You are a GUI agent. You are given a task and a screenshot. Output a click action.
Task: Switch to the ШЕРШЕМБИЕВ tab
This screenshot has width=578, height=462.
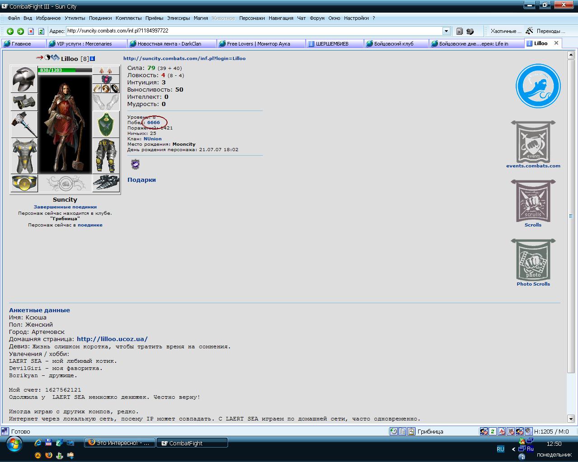click(x=335, y=43)
